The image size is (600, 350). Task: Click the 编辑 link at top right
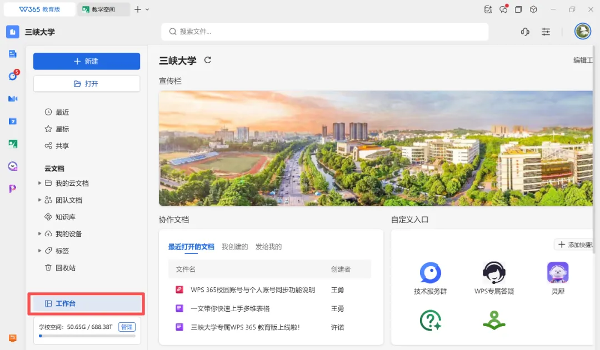(x=583, y=60)
